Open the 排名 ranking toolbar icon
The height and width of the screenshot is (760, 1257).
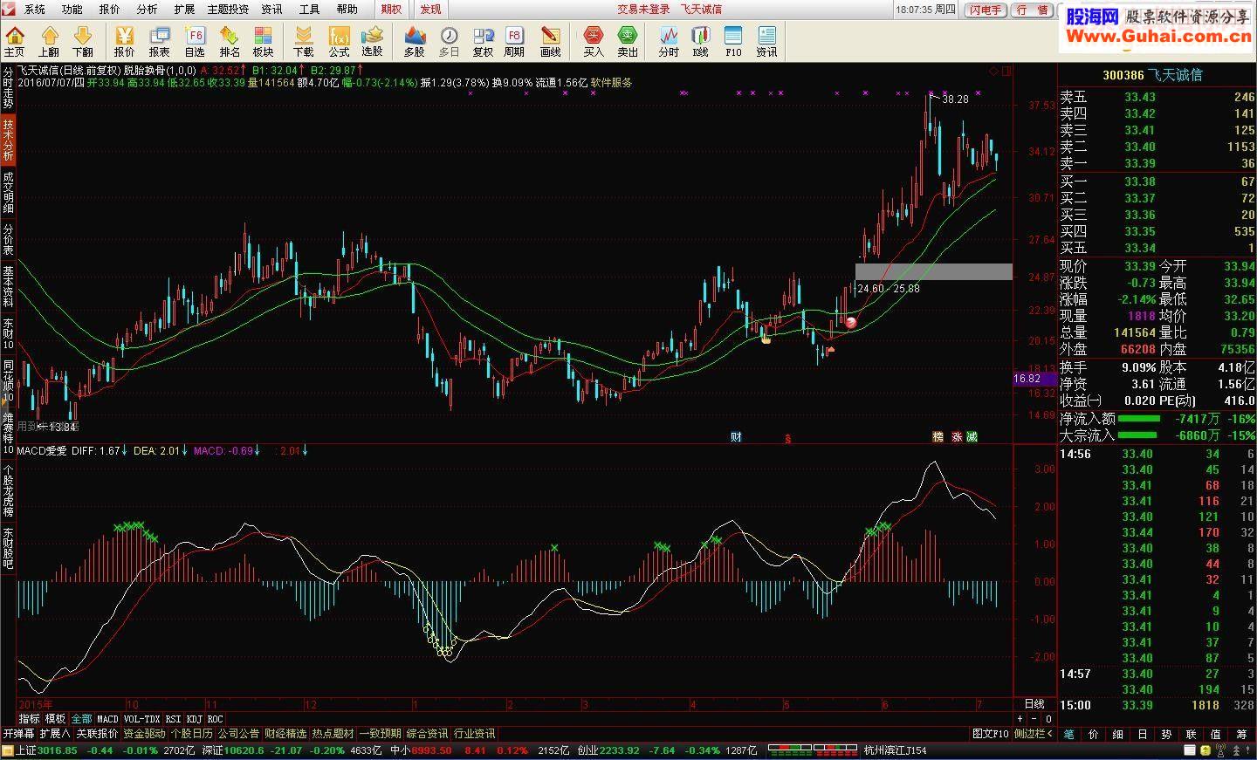coord(230,40)
